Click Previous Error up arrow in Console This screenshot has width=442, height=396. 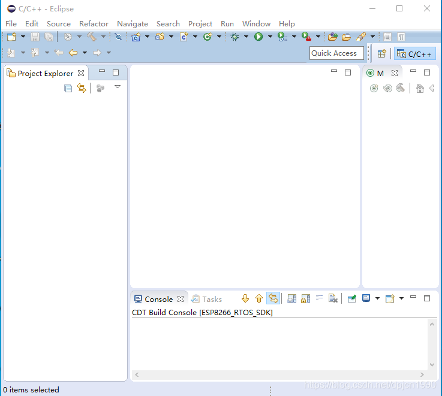tap(259, 298)
